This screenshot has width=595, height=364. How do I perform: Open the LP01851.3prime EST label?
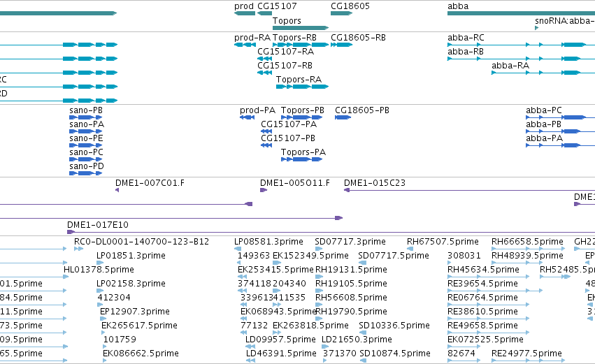[131, 256]
